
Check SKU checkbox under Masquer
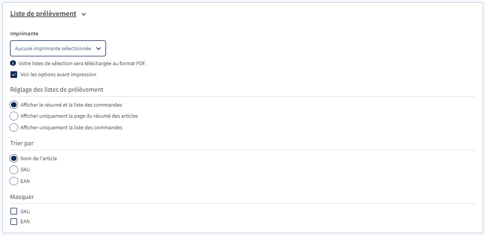(x=14, y=211)
